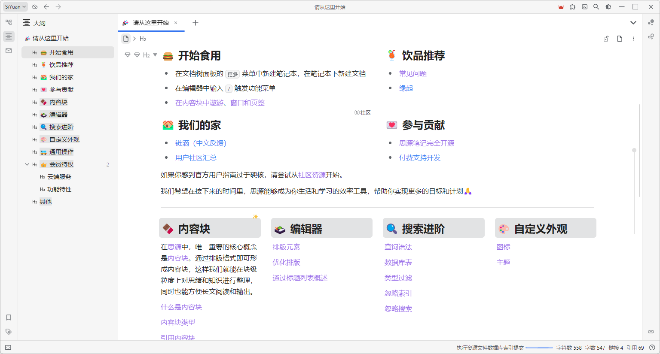Toggle dock visibility from status bar
The height and width of the screenshot is (354, 660).
coord(8,348)
